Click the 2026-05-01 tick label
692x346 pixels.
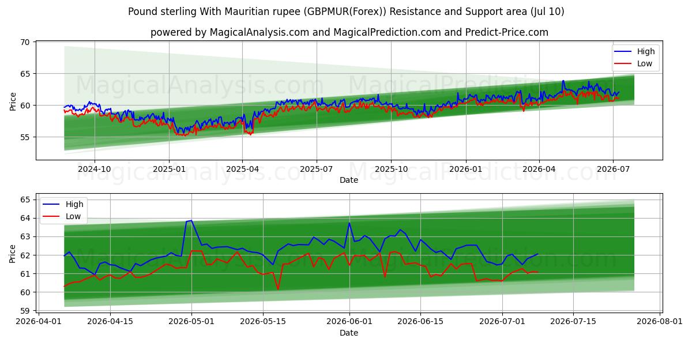192,322
